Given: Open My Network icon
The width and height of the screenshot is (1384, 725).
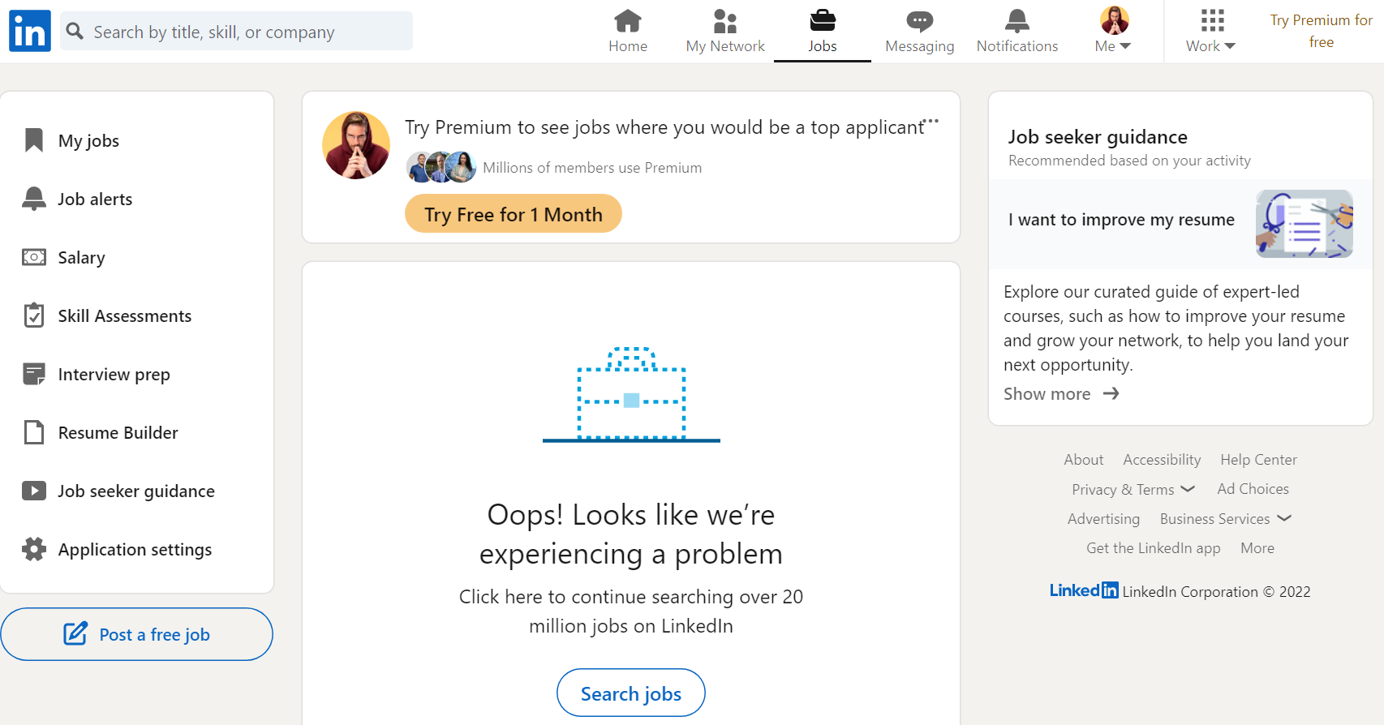Looking at the screenshot, I should (724, 21).
